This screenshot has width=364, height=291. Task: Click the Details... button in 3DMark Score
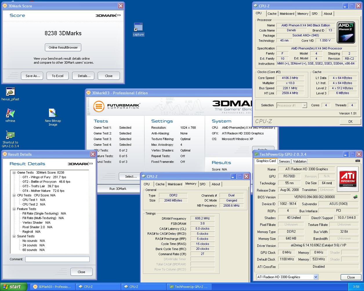[83, 76]
